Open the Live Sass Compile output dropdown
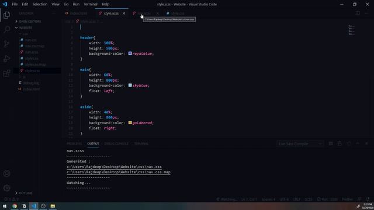Image resolution: width=374 pixels, height=210 pixels. pyautogui.click(x=300, y=143)
